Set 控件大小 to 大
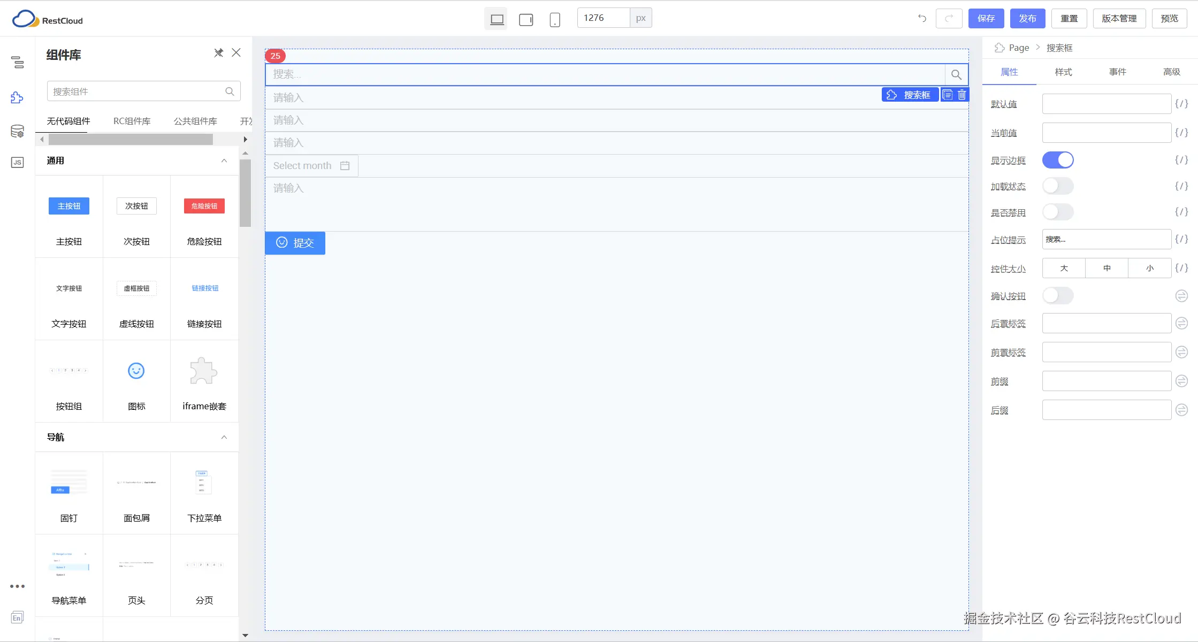 (x=1064, y=268)
